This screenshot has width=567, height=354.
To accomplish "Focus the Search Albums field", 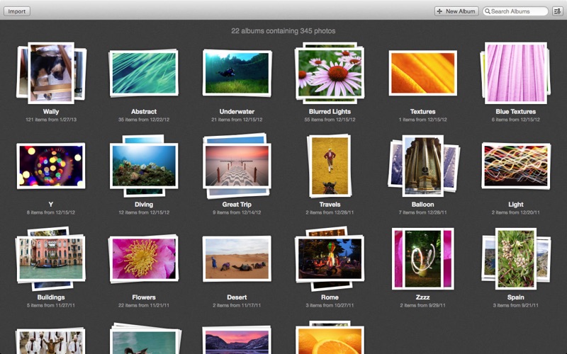I will [x=519, y=11].
